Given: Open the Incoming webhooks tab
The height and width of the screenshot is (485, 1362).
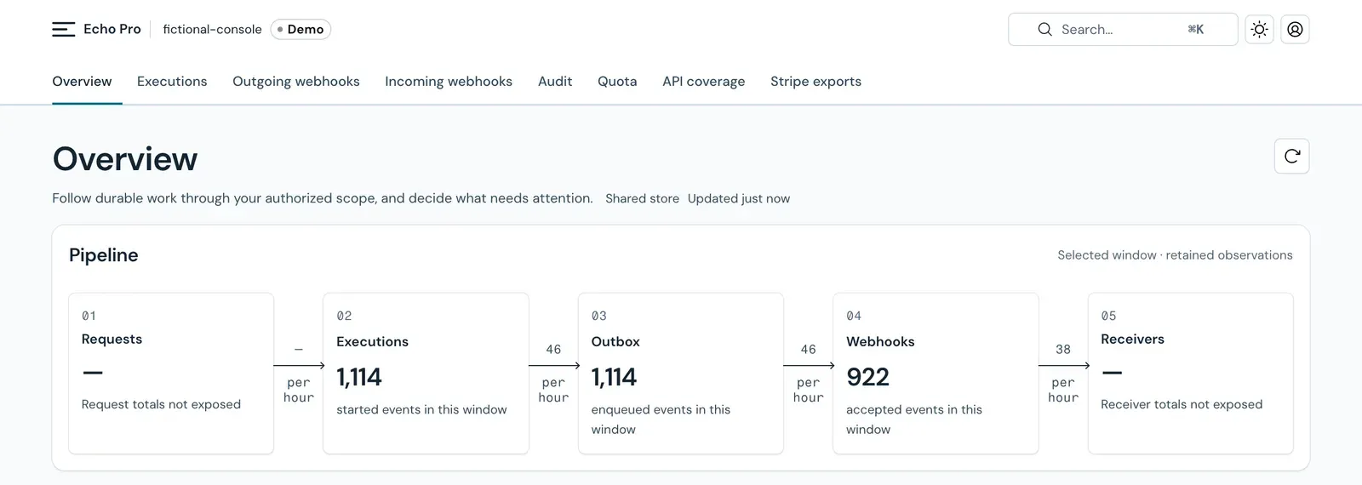Looking at the screenshot, I should tap(449, 82).
